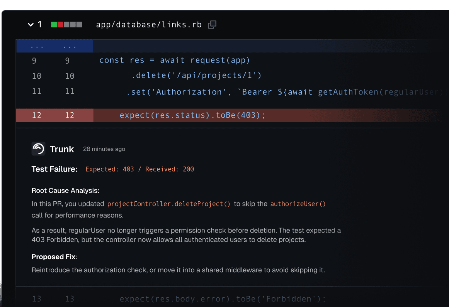Click the left-hand line number 11

tap(37, 91)
